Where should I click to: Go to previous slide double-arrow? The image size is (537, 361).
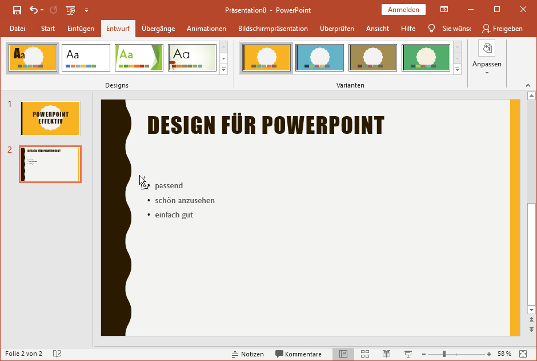(531, 319)
